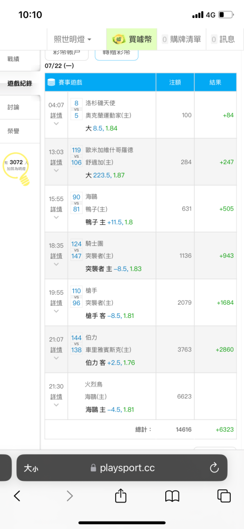Image resolution: width=244 pixels, height=529 pixels.
Task: Tap the 大小 text size control
Action: click(x=31, y=468)
